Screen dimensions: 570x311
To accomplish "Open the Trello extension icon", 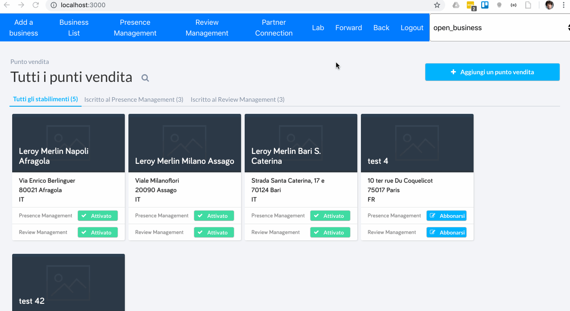I will [485, 5].
